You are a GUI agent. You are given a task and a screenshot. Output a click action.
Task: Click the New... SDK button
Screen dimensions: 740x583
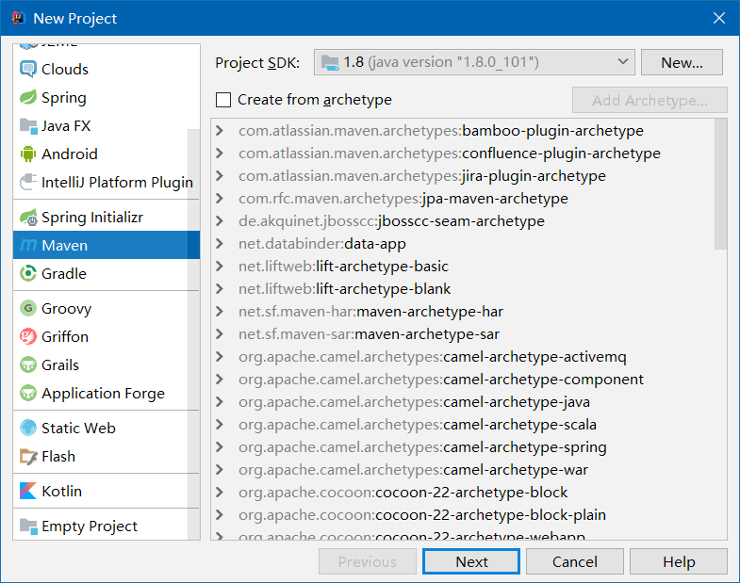(x=682, y=62)
